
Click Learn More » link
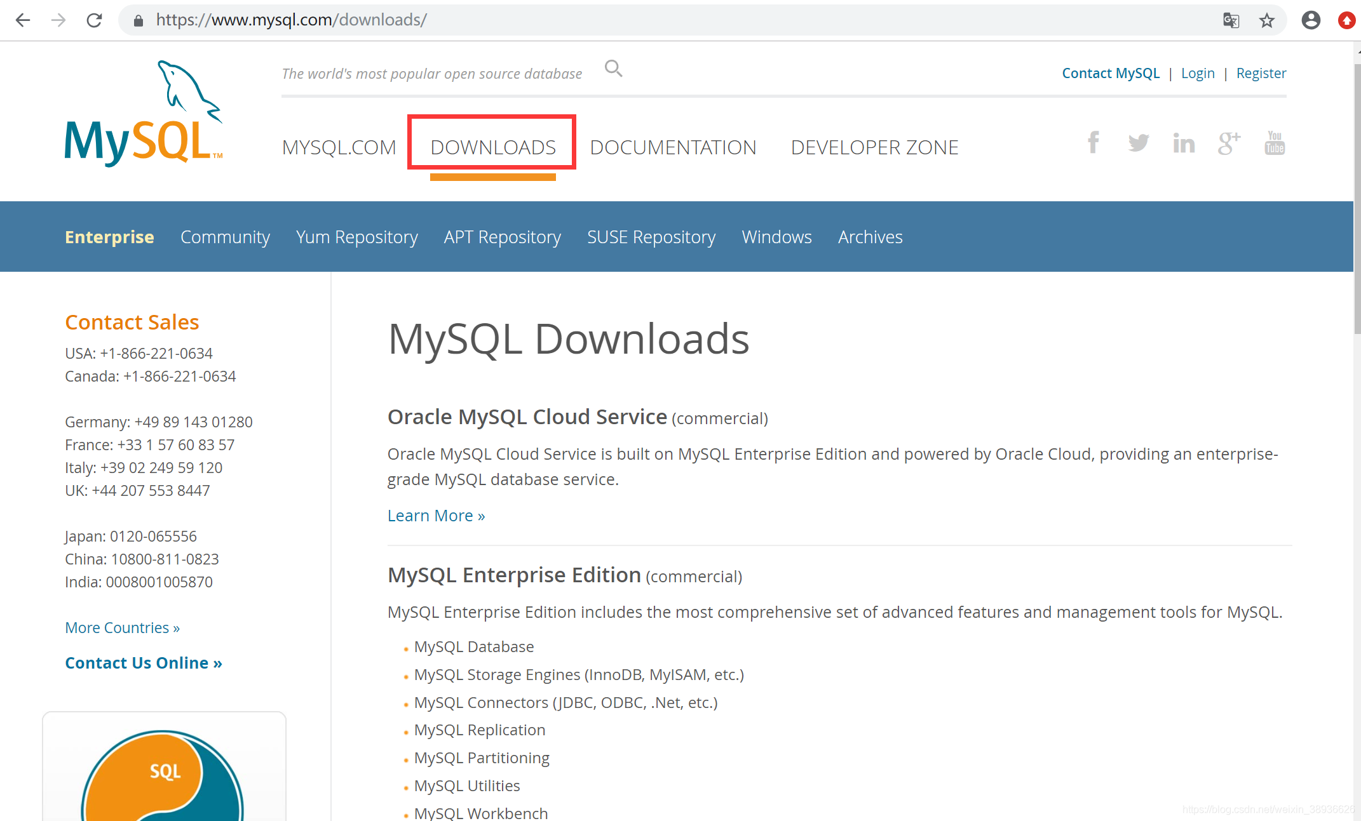[436, 516]
